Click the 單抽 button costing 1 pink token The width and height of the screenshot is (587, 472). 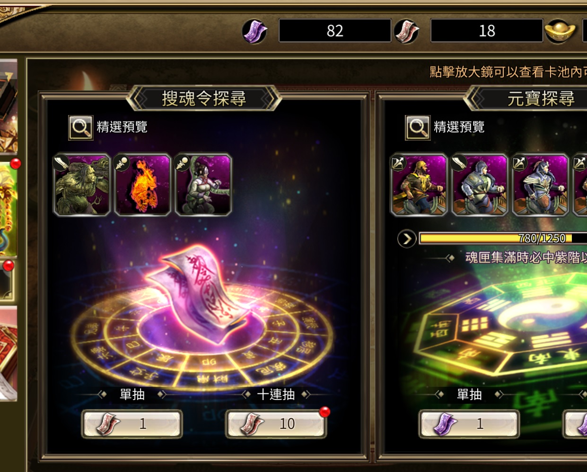coord(132,424)
